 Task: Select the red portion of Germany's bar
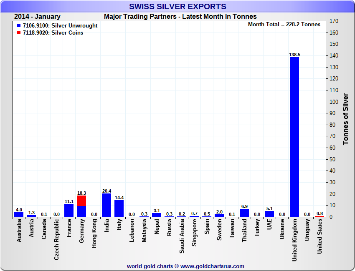click(81, 201)
